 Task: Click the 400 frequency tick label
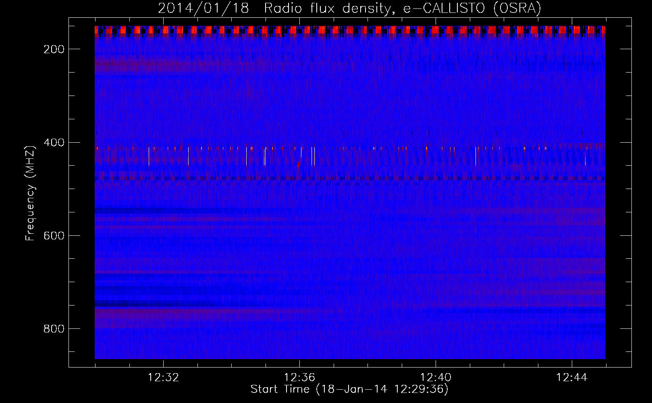tap(54, 142)
